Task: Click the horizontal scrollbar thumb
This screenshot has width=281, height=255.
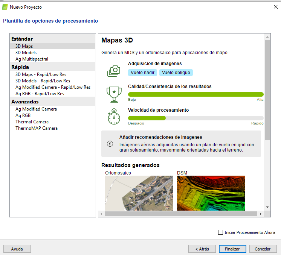Action: point(181,214)
